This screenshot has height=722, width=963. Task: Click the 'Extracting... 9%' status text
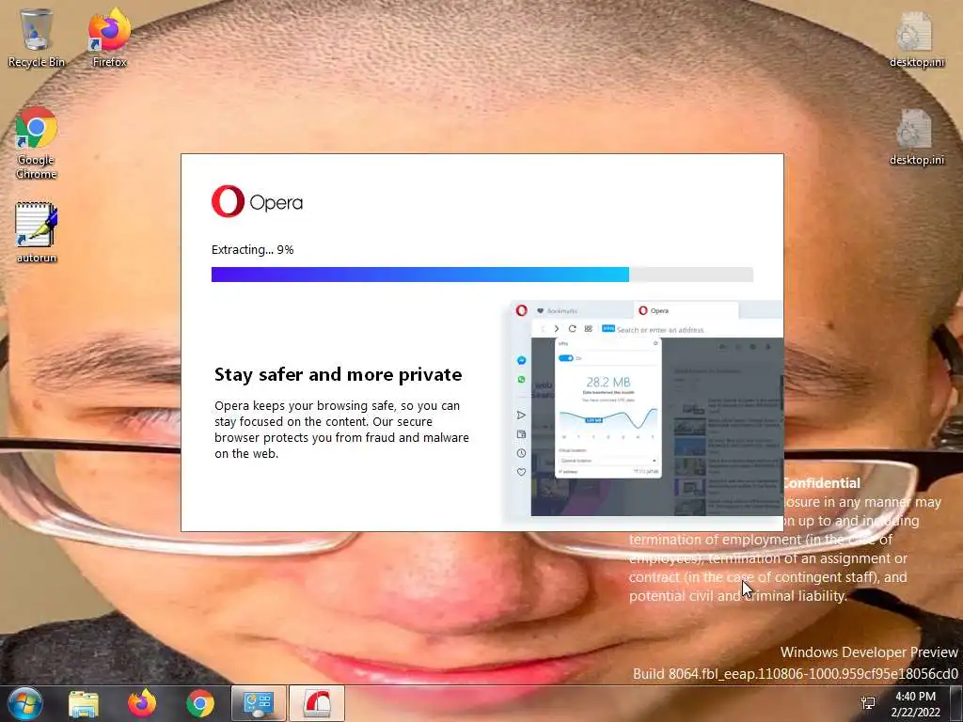point(252,249)
